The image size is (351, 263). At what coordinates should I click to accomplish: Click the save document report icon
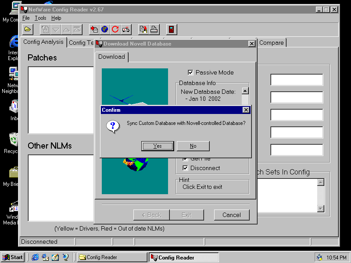point(143,29)
